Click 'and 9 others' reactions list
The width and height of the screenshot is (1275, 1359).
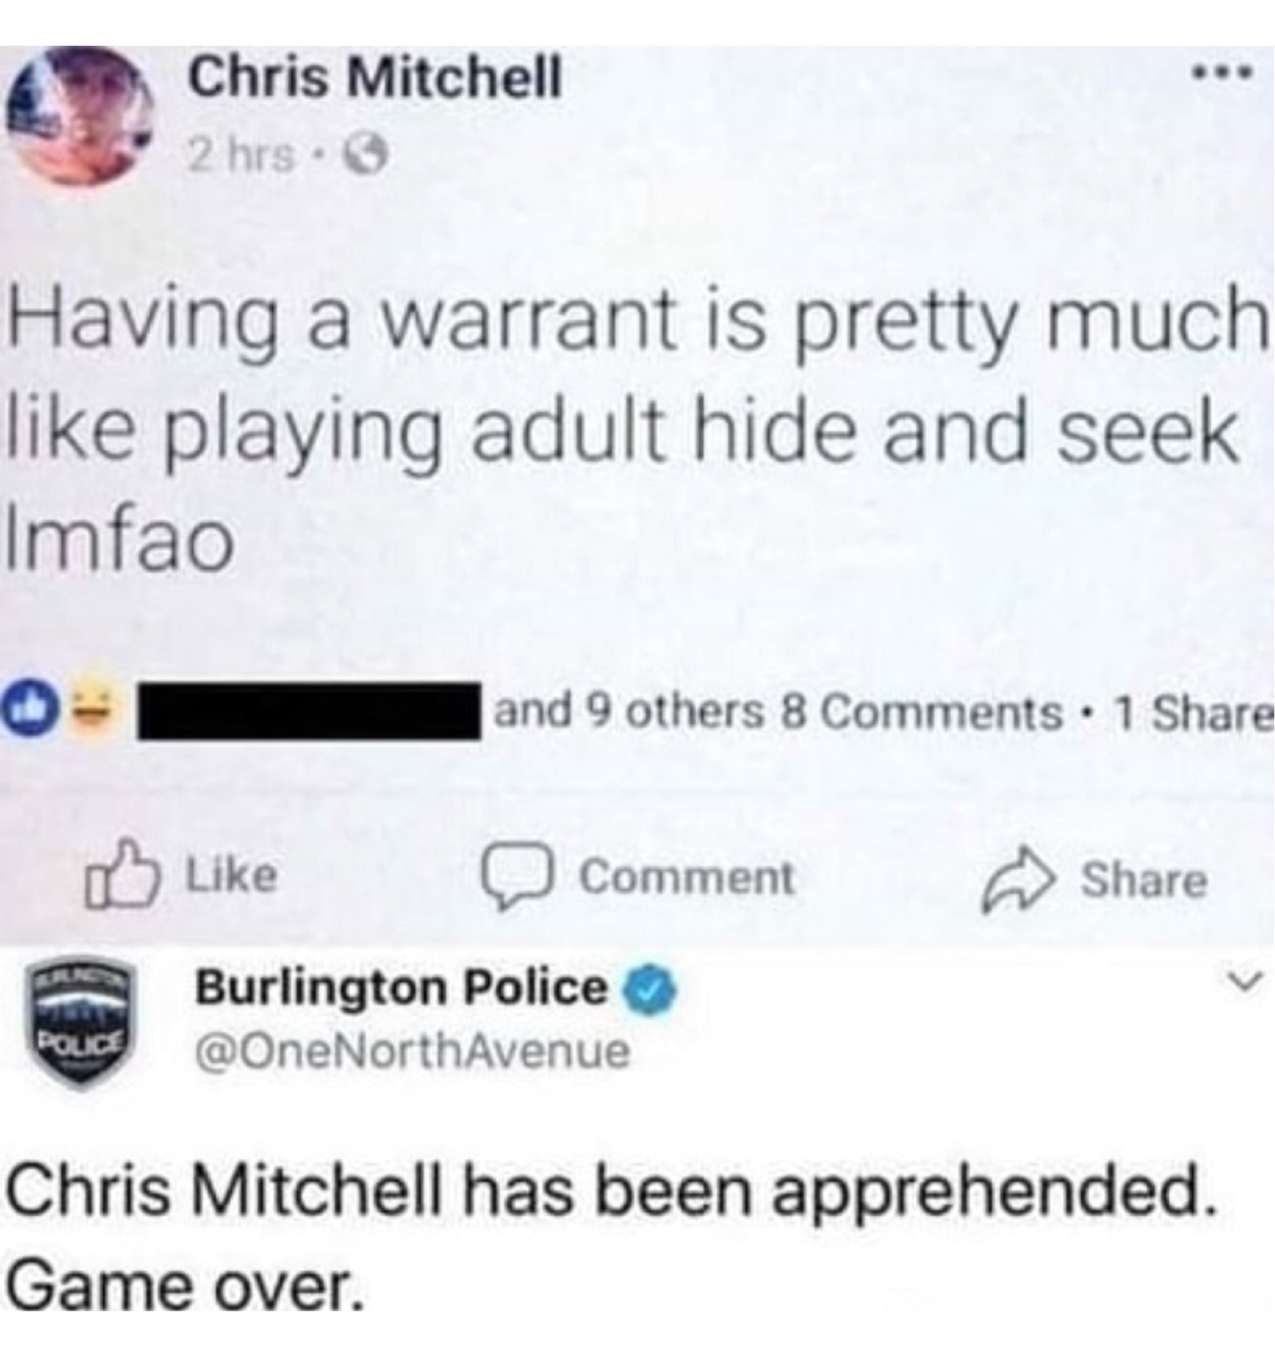tap(628, 711)
